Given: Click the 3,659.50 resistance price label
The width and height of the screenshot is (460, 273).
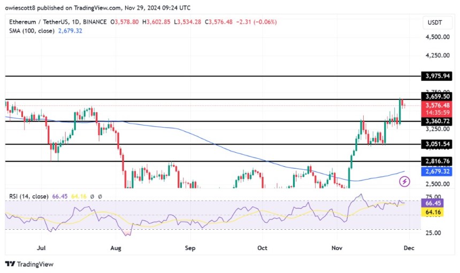Looking at the screenshot, I should 437,97.
